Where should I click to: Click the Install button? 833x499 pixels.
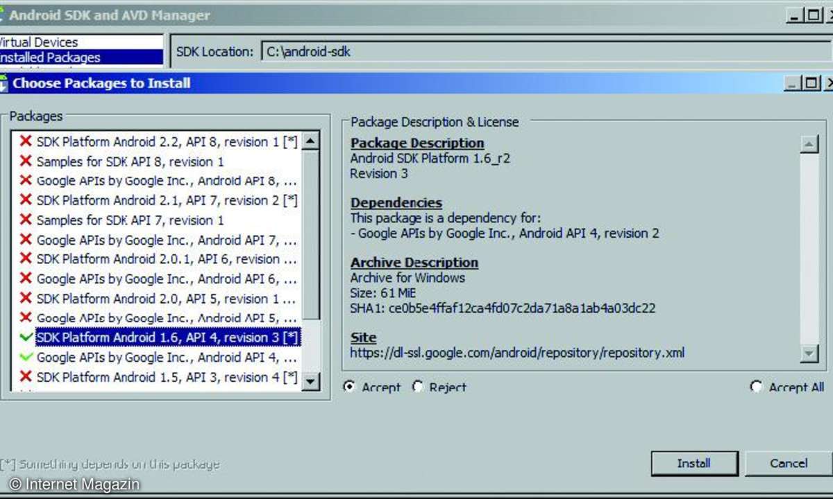[x=693, y=463]
